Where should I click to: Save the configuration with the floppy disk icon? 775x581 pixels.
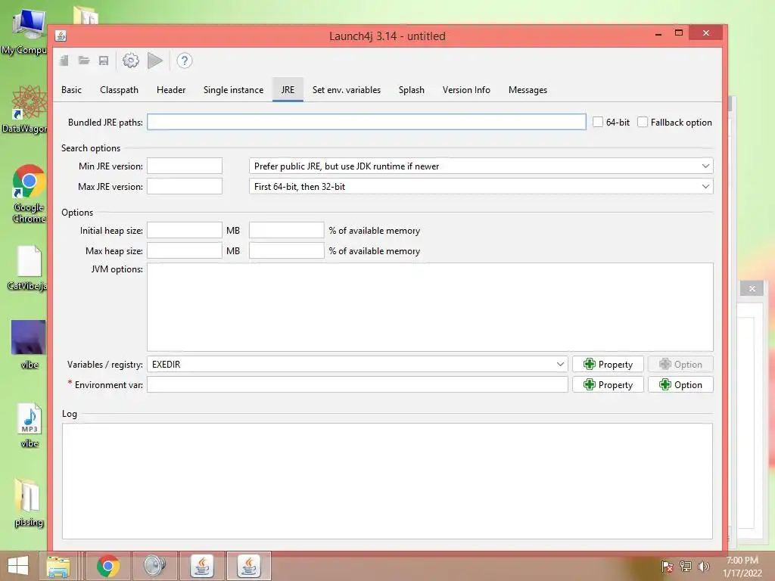(x=103, y=61)
